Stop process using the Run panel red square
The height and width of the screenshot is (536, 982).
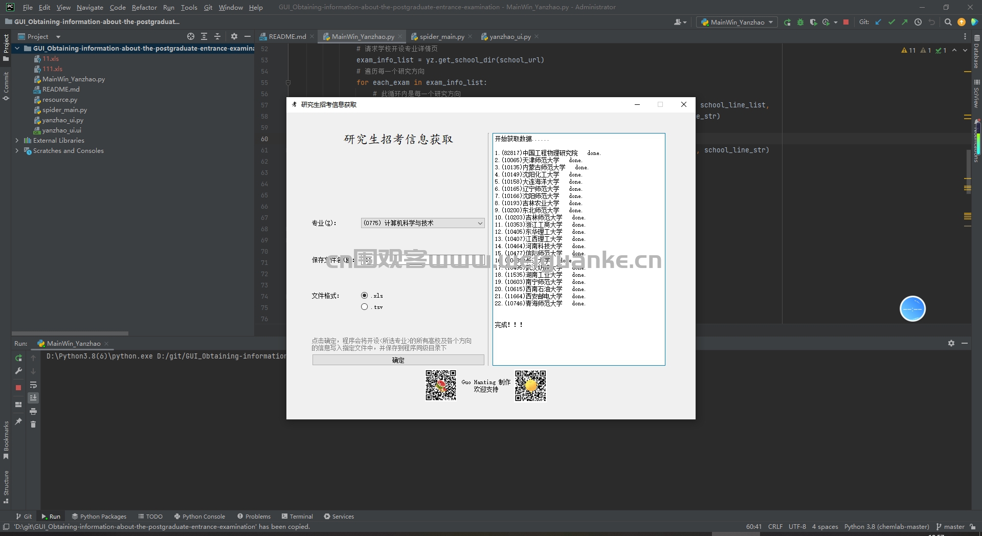coord(18,388)
